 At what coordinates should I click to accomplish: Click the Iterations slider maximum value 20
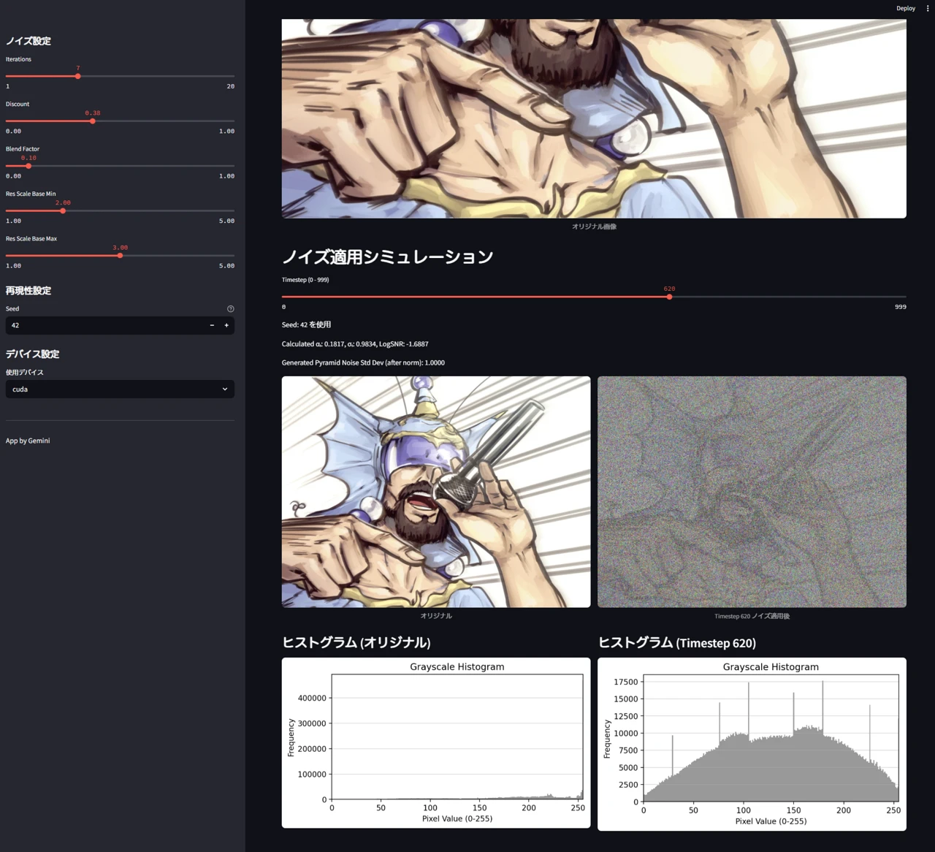tap(231, 86)
